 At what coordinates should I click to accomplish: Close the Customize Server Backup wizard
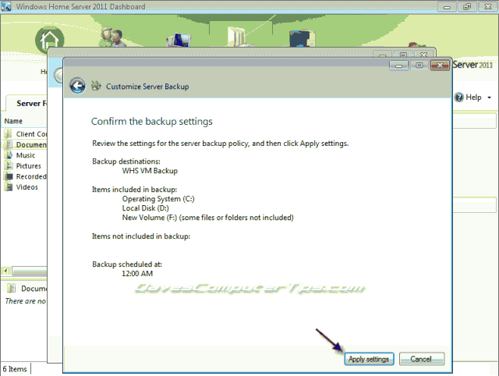tap(440, 66)
